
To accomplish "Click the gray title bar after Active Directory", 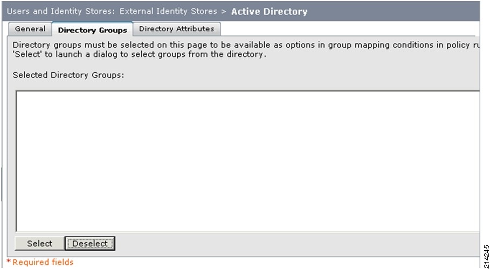I will click(393, 11).
